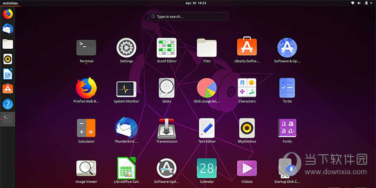
Task: Open the Help icon in the dock
Action: coord(8,104)
